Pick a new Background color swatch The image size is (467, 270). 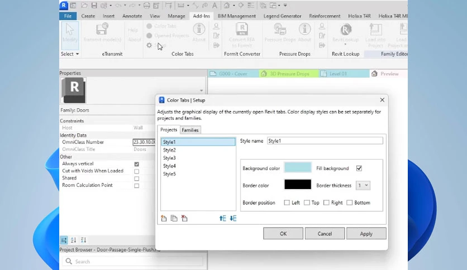coord(298,167)
